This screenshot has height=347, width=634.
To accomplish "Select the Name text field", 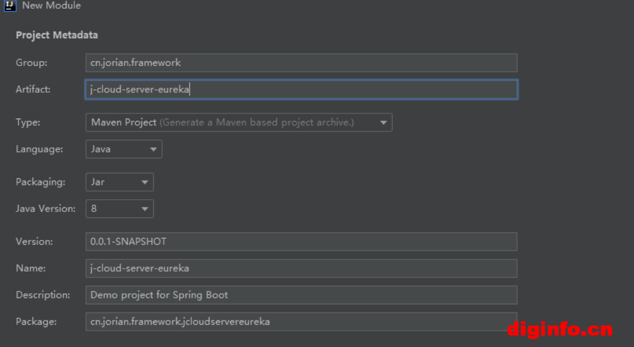I will click(301, 268).
